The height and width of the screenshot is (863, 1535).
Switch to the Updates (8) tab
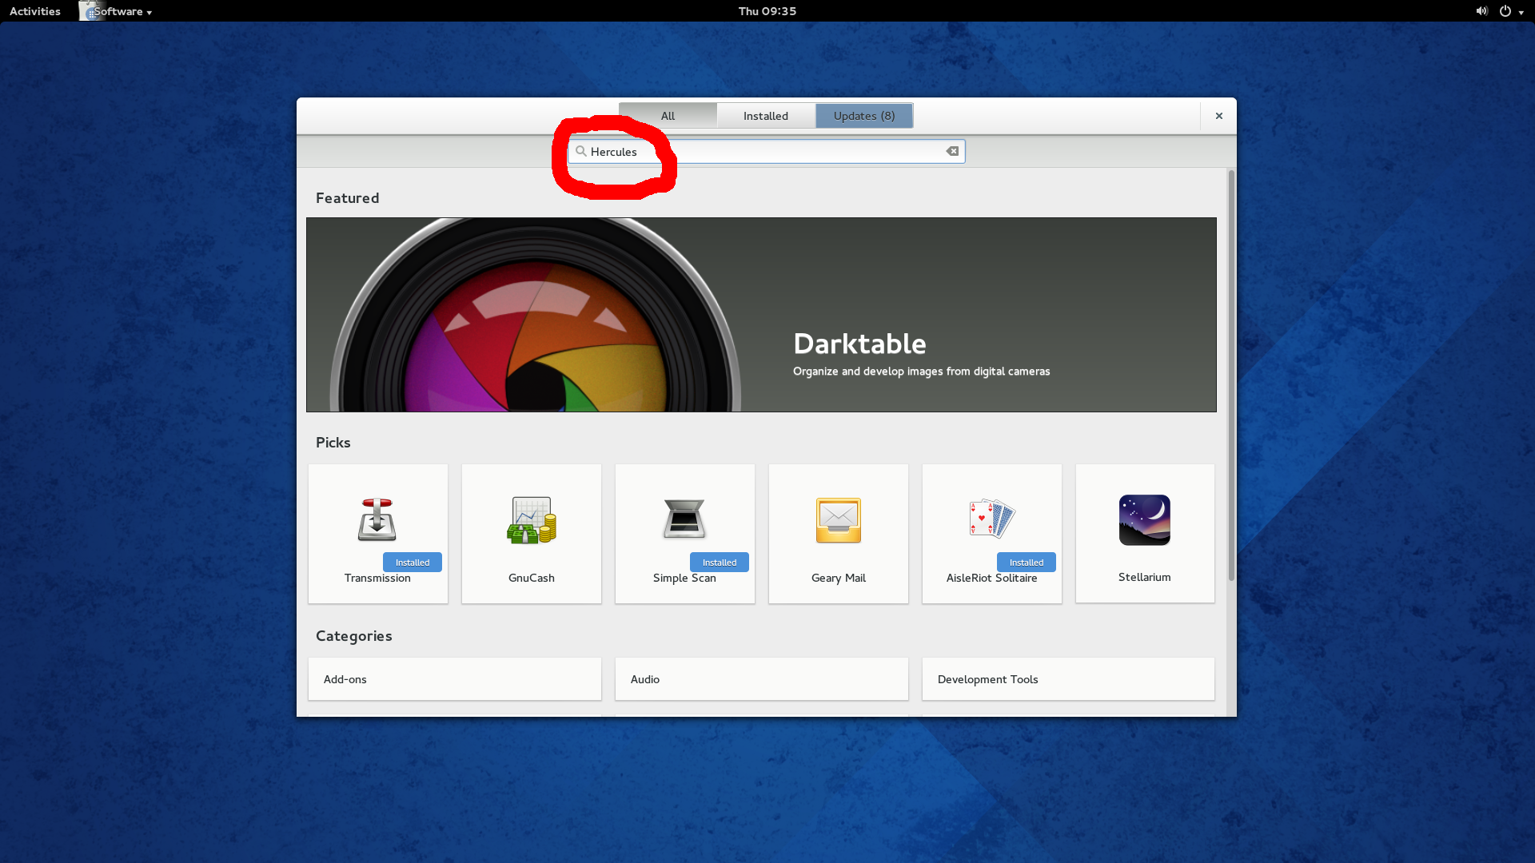[x=864, y=116]
